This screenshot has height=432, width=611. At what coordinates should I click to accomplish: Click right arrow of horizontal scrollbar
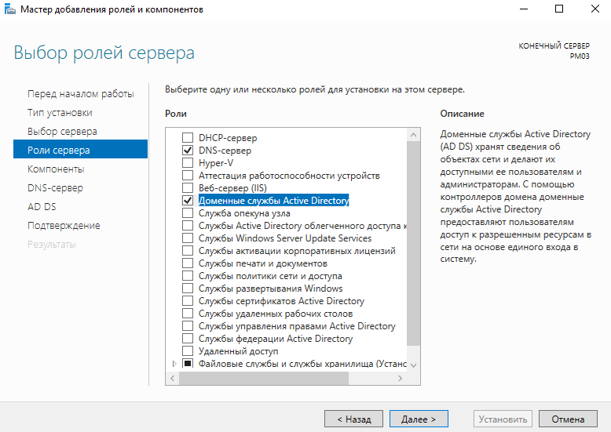[400, 378]
